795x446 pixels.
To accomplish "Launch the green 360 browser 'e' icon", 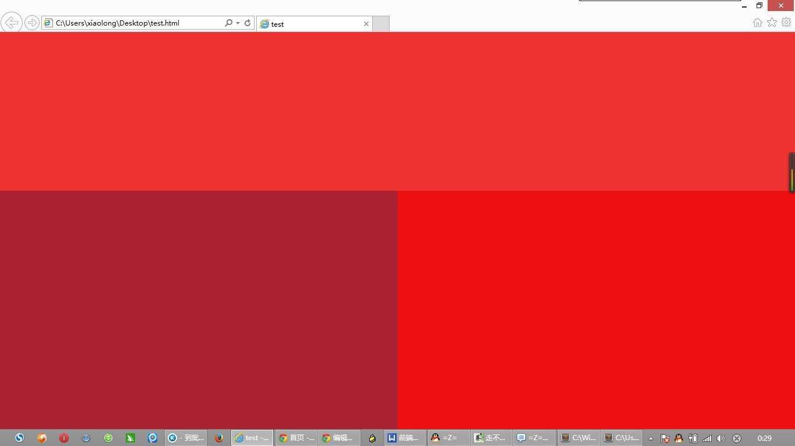I will (x=108, y=438).
